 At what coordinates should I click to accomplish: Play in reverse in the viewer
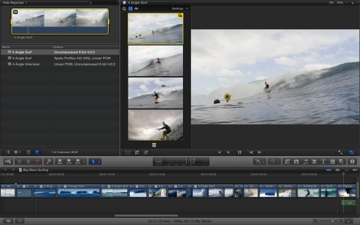tap(219, 152)
